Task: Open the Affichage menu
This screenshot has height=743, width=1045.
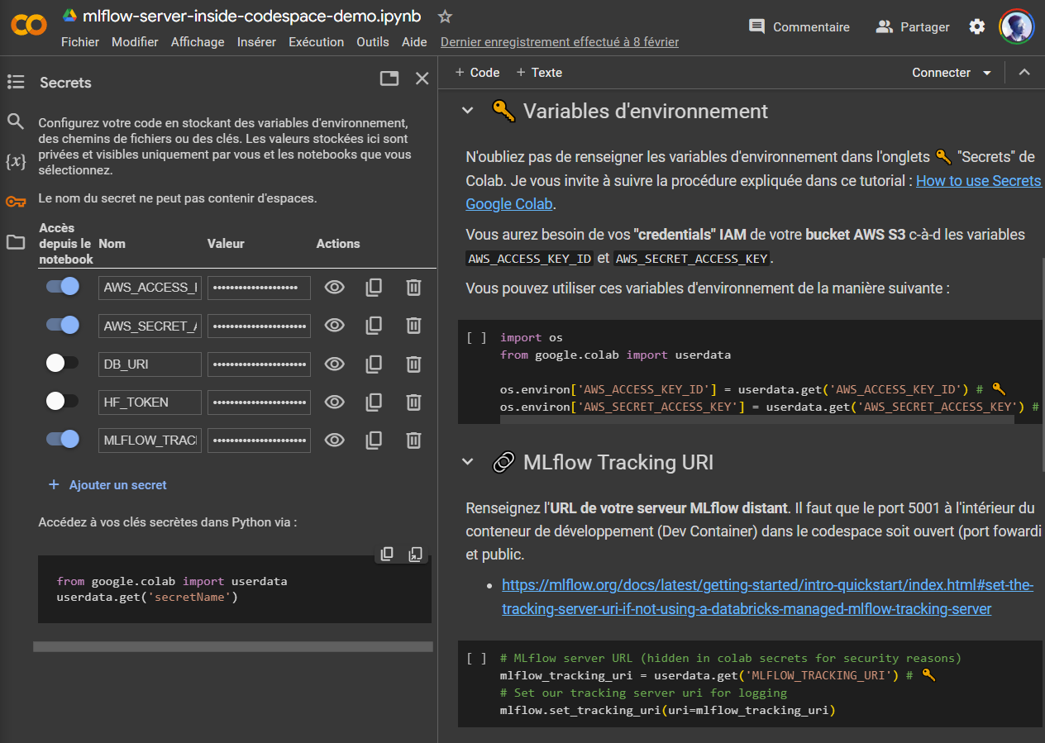Action: (x=198, y=42)
